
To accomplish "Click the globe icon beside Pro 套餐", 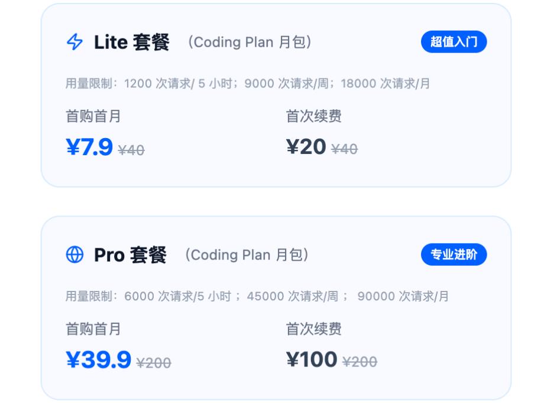I will coord(75,254).
